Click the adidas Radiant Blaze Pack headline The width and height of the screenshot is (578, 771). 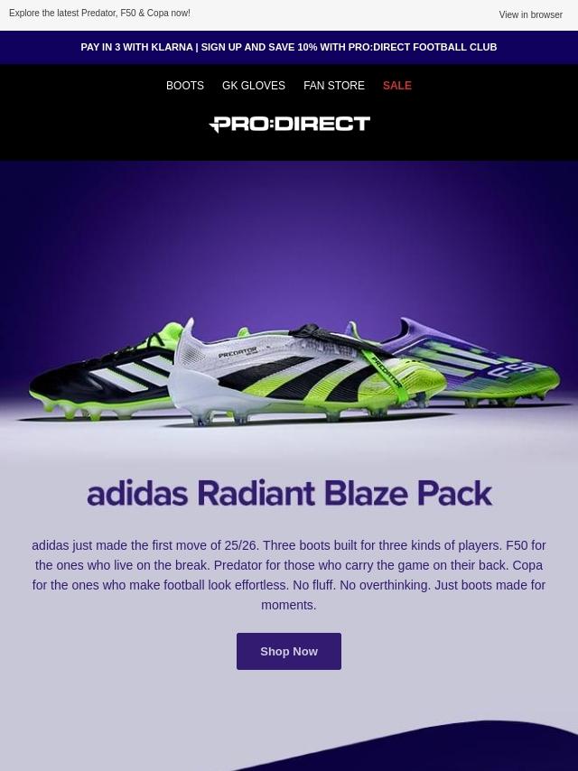coord(289,493)
